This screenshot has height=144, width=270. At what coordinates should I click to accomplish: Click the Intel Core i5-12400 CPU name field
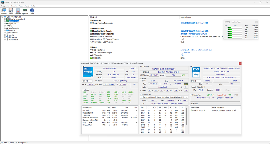pyautogui.click(x=109, y=68)
